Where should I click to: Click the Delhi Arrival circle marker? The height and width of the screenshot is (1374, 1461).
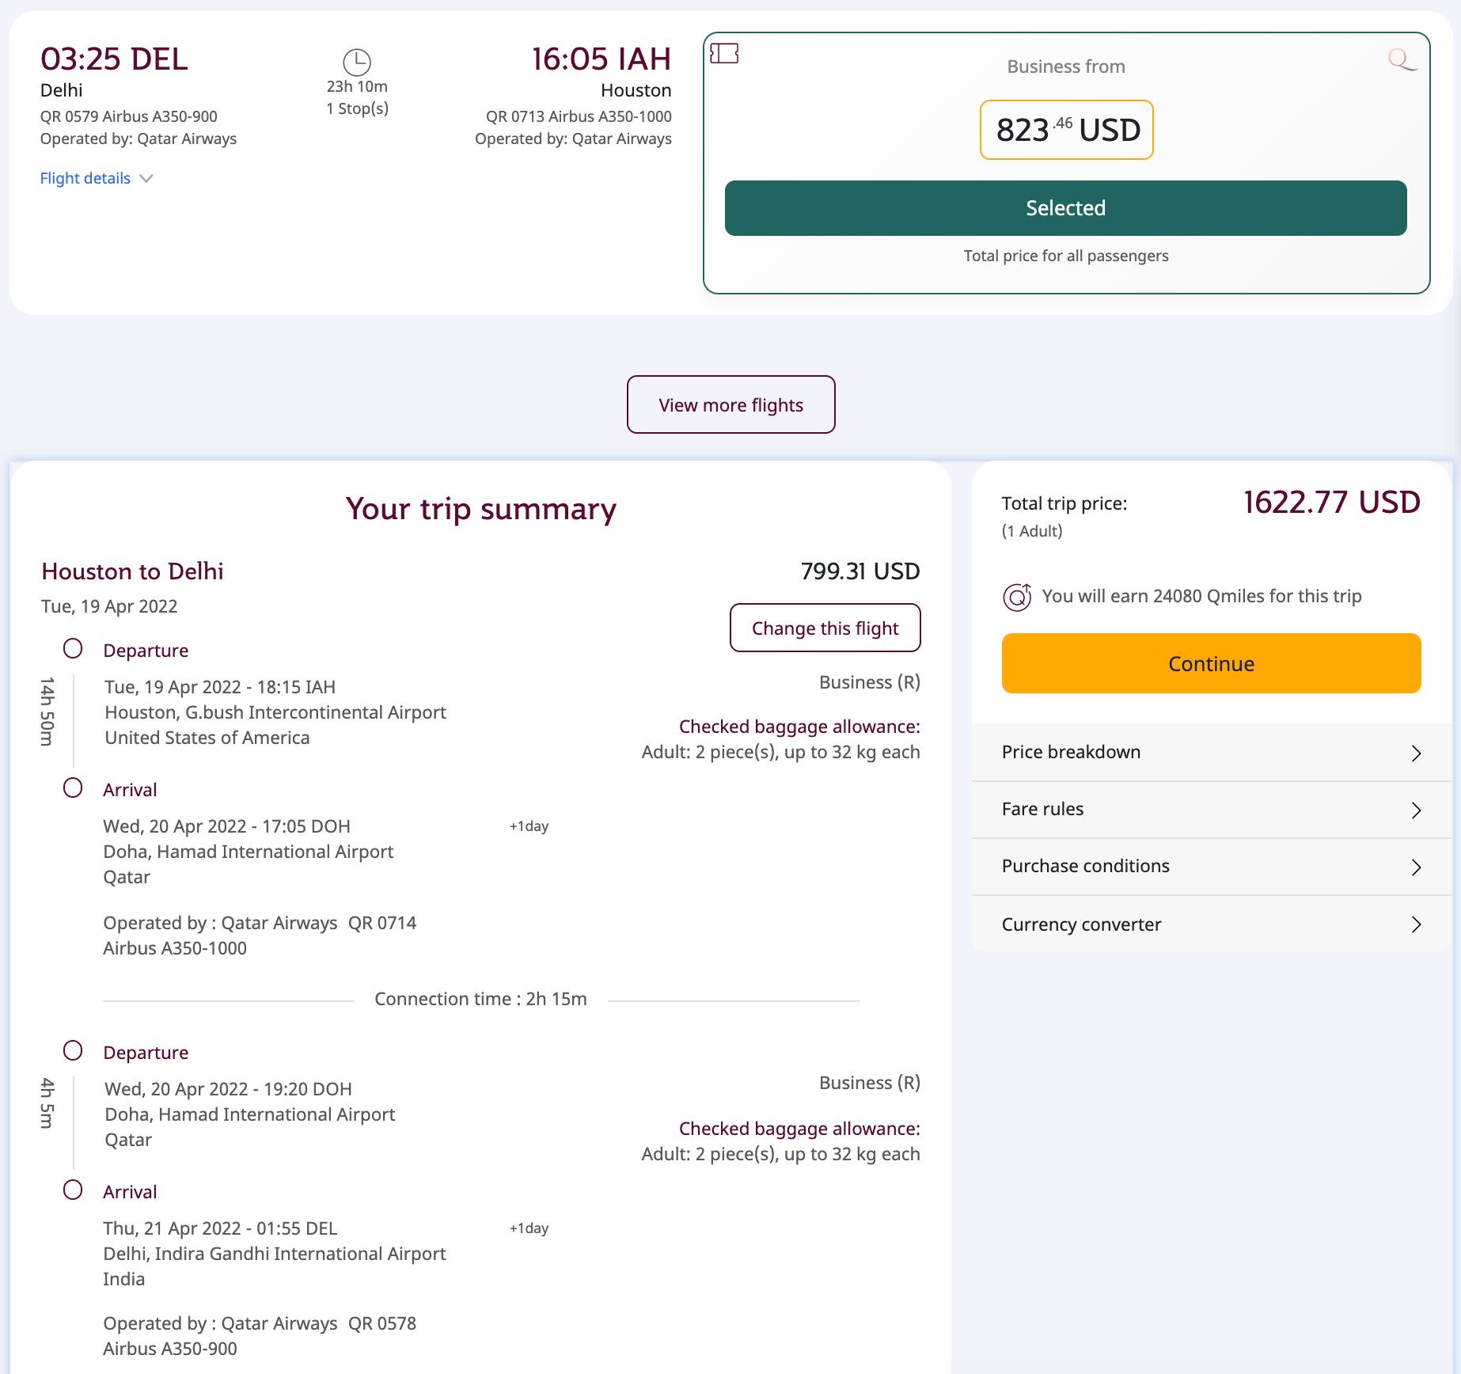click(73, 1190)
